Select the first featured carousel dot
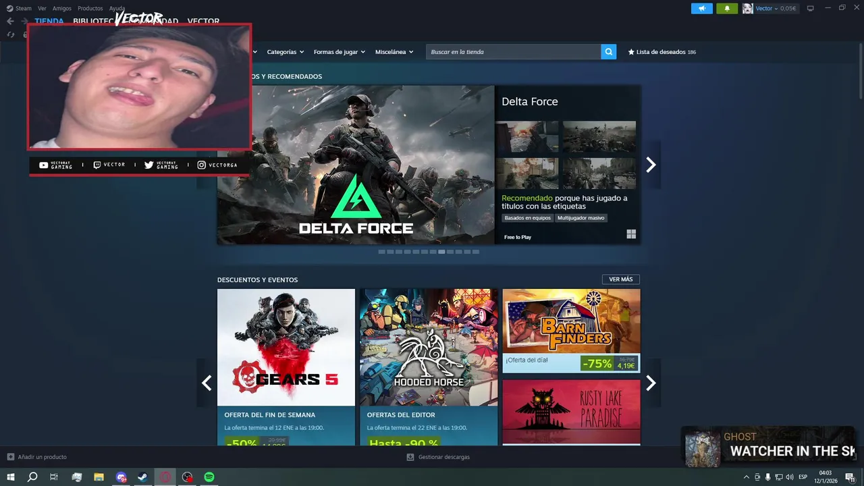864x486 pixels. [381, 252]
